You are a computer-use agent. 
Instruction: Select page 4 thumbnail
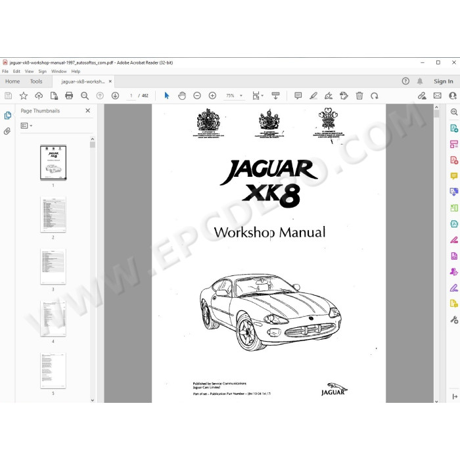point(53,319)
